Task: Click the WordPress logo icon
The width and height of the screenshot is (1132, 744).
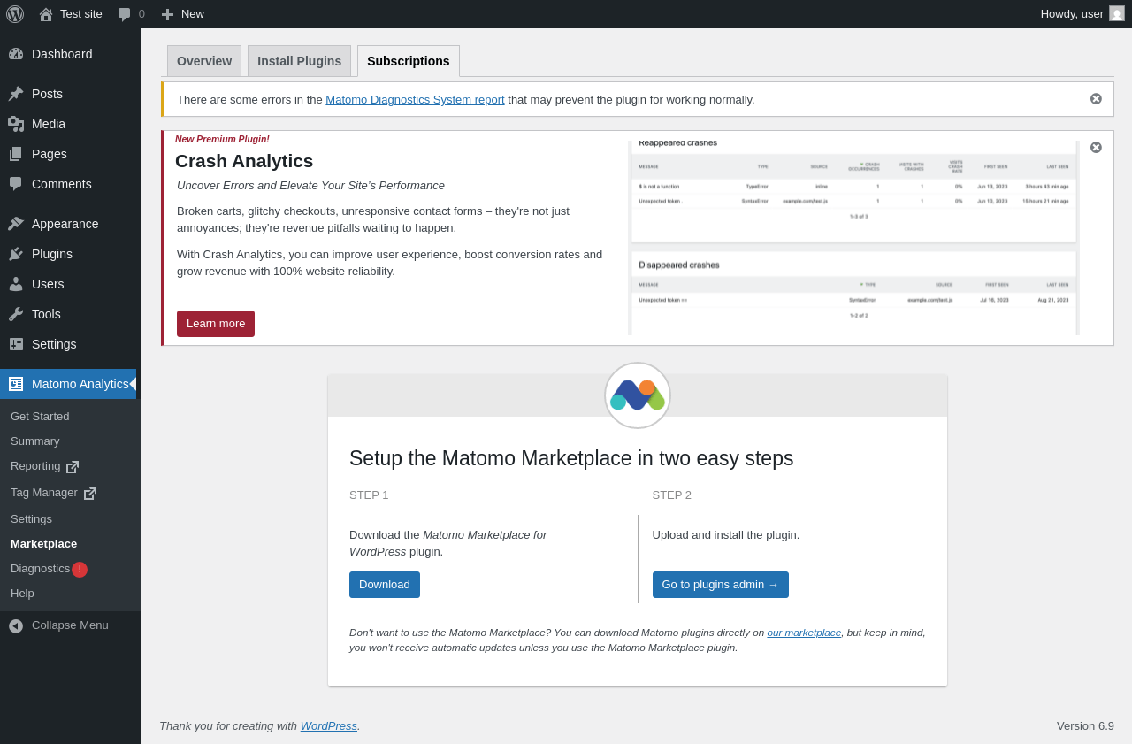Action: (15, 14)
